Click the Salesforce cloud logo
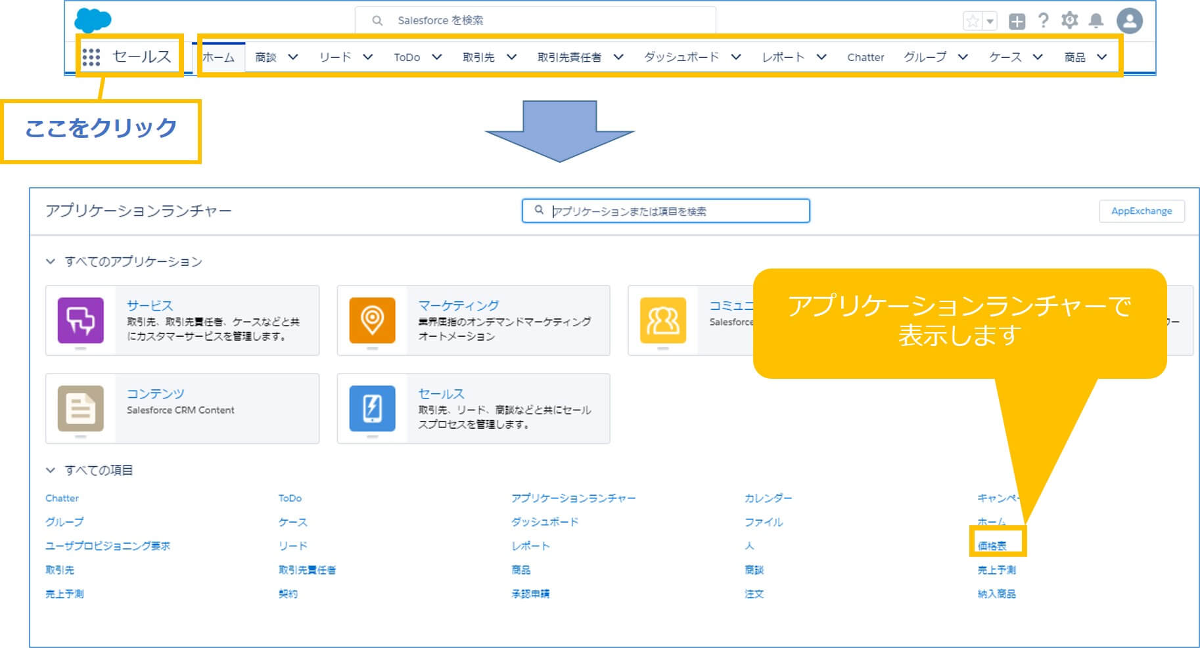The height and width of the screenshot is (648, 1200). [93, 20]
